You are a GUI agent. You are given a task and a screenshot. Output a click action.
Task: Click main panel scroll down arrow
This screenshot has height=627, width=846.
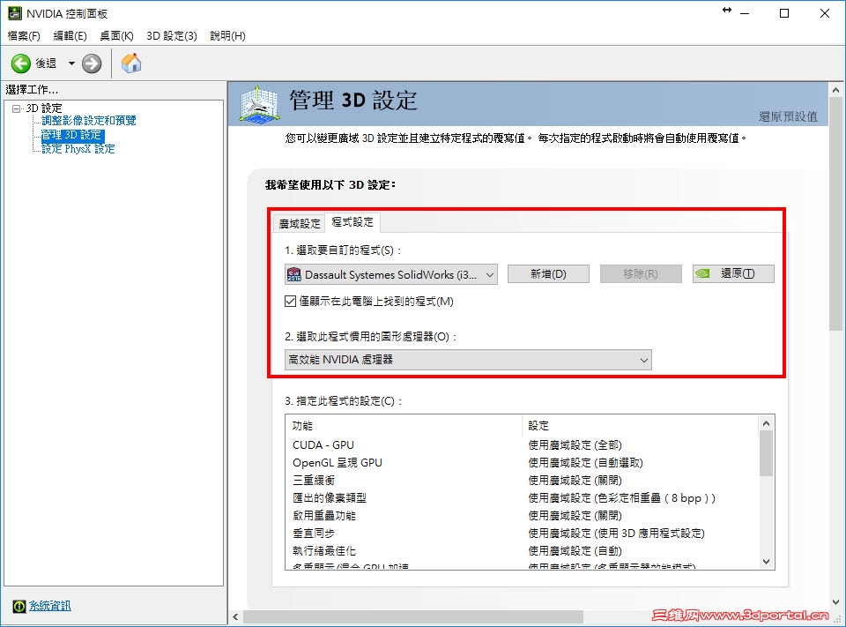click(835, 601)
